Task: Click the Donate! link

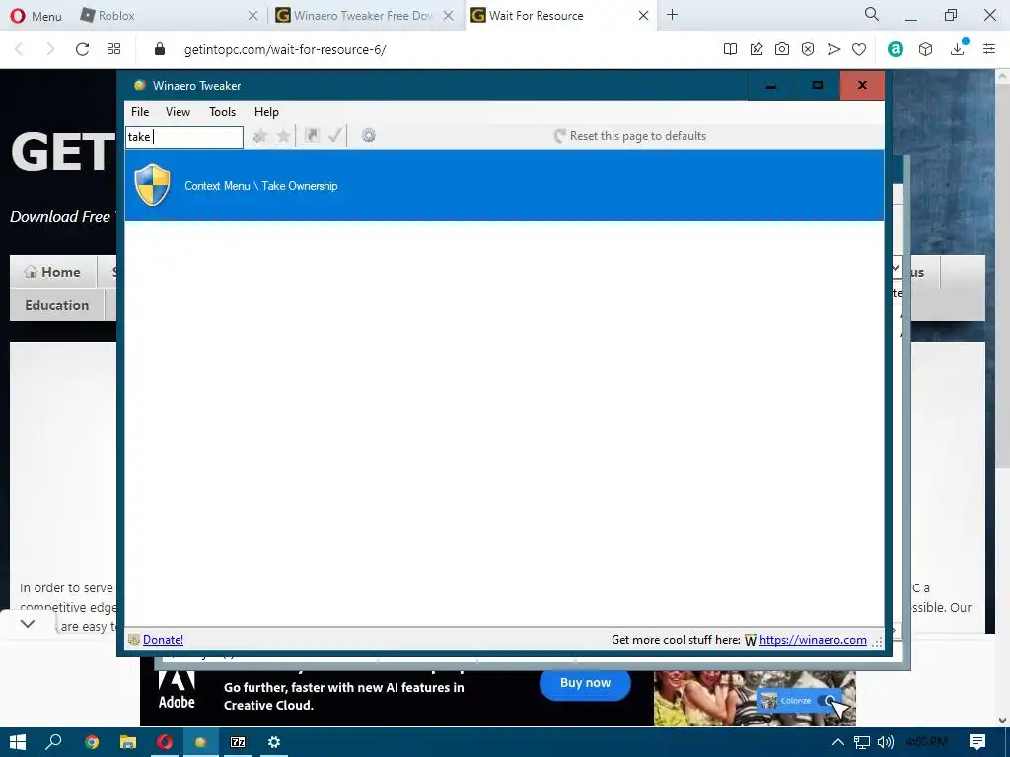Action: pyautogui.click(x=163, y=639)
